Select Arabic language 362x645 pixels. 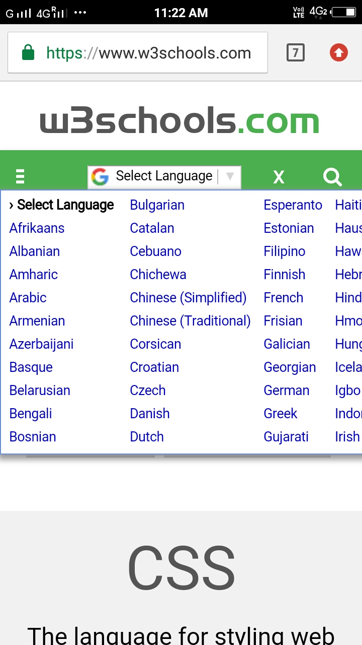point(28,298)
